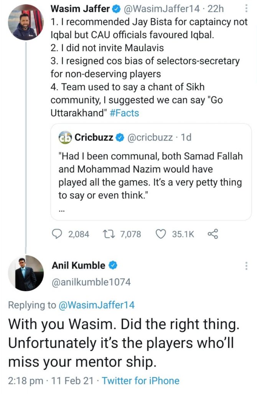Open more options on Wasim's tweet
257x394 pixels.
point(246,9)
